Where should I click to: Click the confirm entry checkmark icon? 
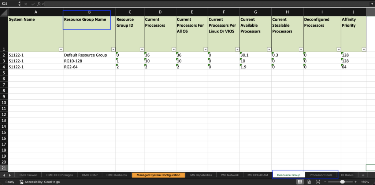(x=32, y=4)
